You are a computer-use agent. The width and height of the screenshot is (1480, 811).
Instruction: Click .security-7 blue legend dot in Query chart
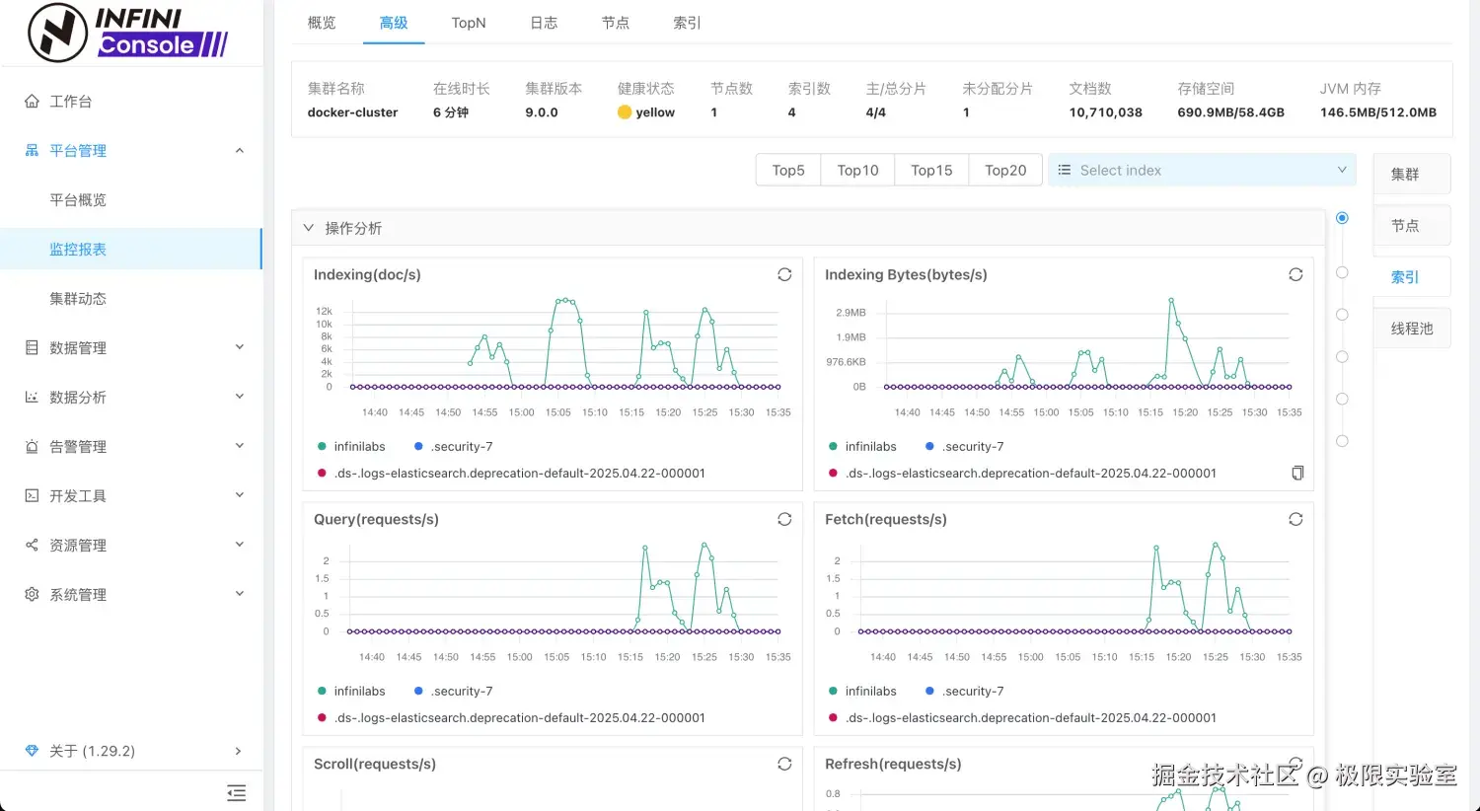(x=418, y=692)
